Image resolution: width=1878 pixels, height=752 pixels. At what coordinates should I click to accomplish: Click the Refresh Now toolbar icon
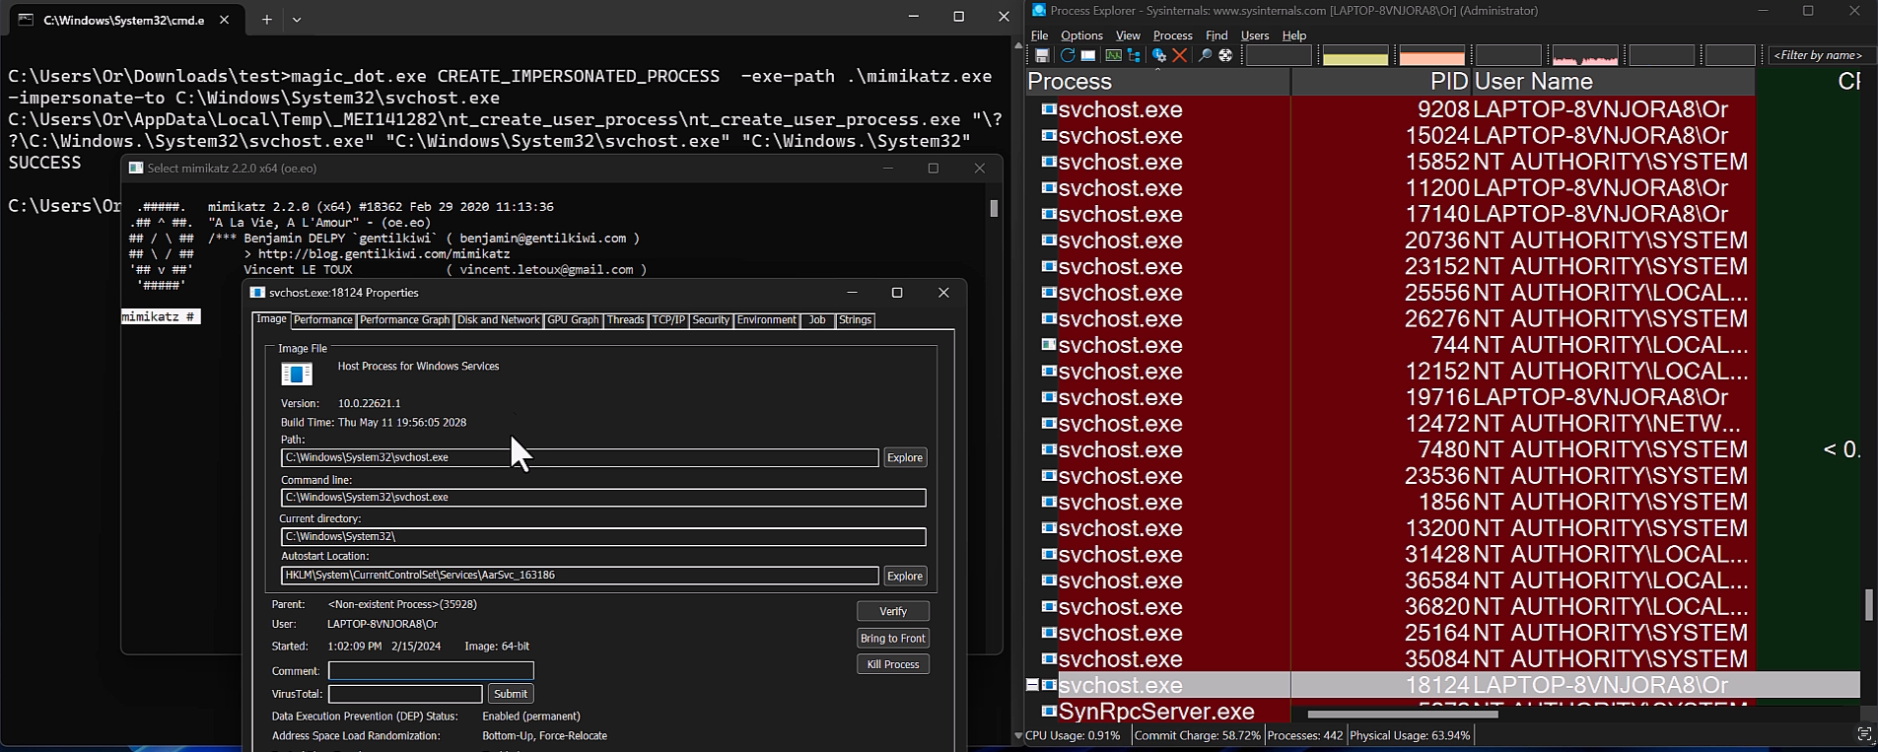(x=1068, y=55)
